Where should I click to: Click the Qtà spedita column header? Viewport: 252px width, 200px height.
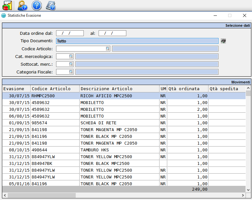[x=227, y=89]
